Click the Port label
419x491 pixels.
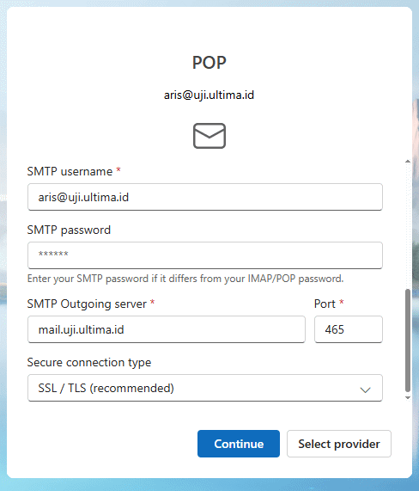click(325, 304)
